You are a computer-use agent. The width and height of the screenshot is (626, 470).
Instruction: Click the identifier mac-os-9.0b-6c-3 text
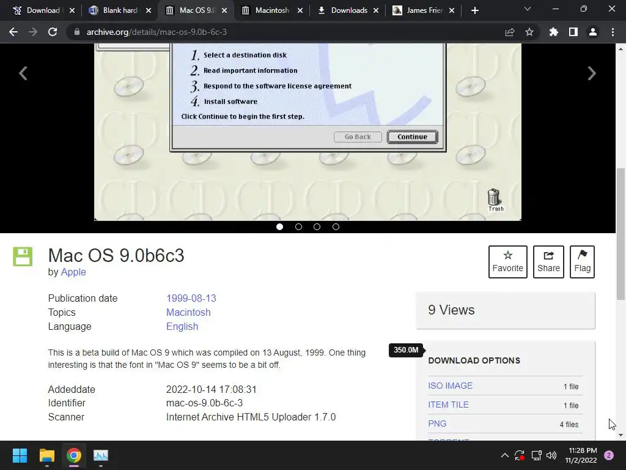tap(204, 403)
